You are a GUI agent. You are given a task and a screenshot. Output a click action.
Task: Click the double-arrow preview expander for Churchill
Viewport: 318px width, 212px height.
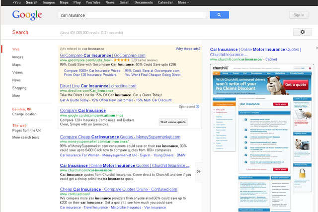pyautogui.click(x=198, y=171)
